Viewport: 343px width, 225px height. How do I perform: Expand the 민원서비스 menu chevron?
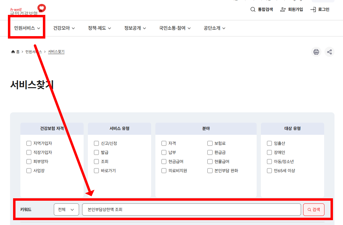[x=39, y=28]
